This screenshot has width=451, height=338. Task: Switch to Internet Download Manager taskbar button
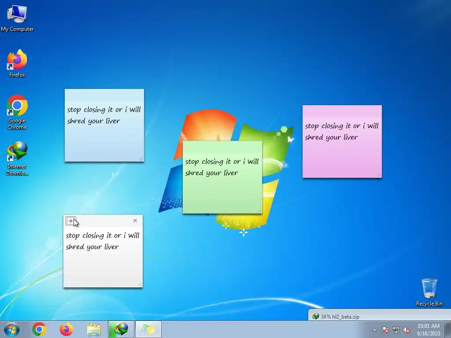(x=121, y=329)
